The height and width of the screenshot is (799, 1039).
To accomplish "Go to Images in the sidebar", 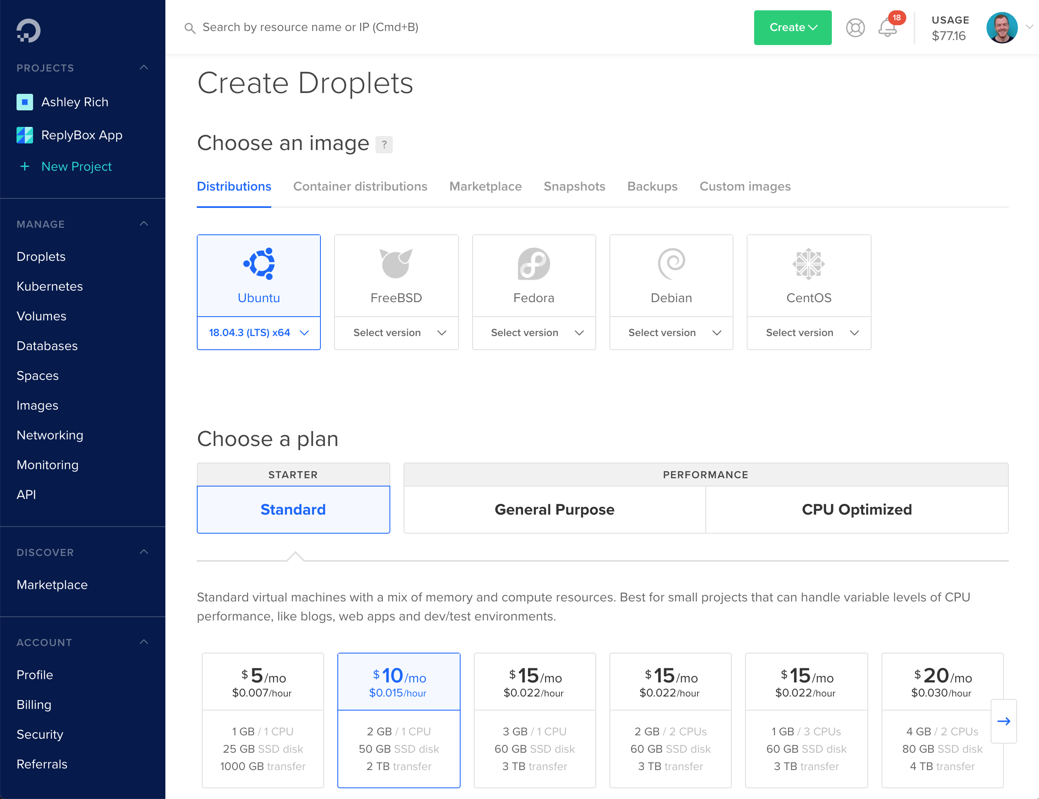I will 37,405.
